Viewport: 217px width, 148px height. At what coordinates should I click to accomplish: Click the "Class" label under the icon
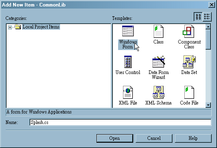click(x=159, y=42)
